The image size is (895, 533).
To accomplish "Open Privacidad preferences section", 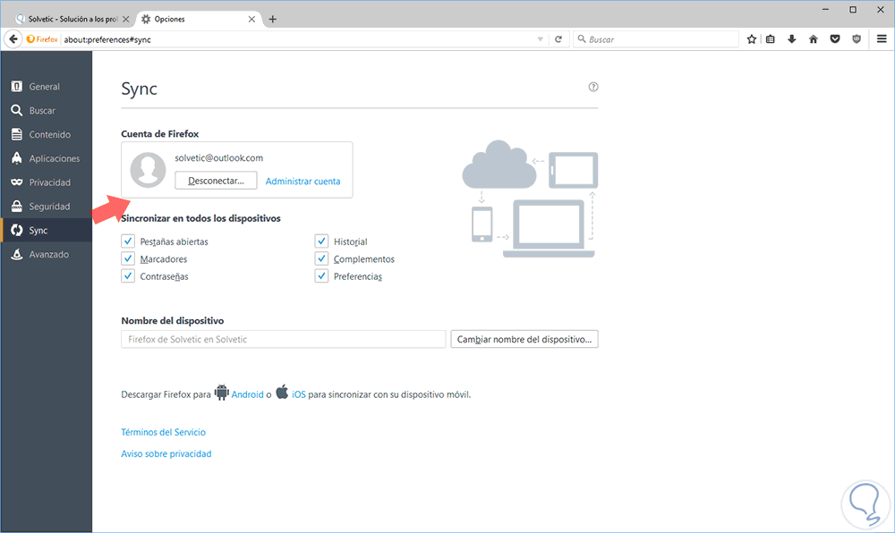I will coord(47,182).
